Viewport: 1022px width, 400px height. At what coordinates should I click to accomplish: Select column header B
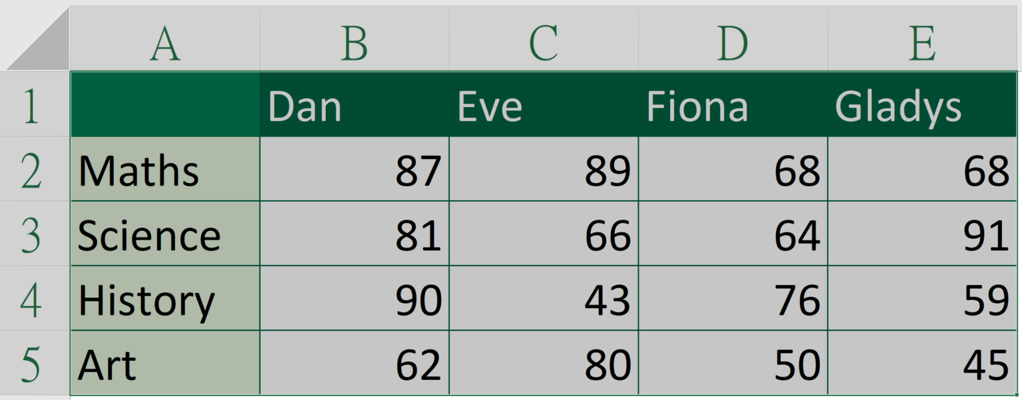(x=353, y=37)
